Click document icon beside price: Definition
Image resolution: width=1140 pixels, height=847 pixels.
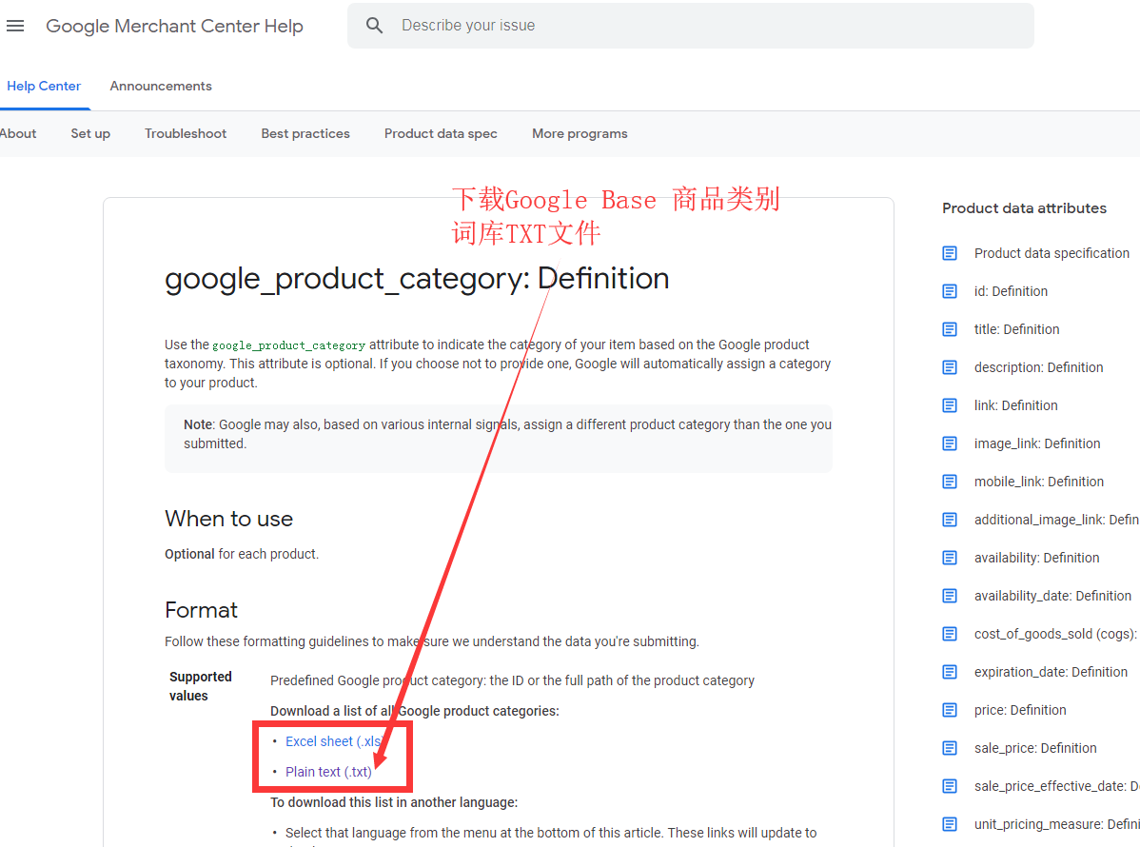pyautogui.click(x=950, y=710)
